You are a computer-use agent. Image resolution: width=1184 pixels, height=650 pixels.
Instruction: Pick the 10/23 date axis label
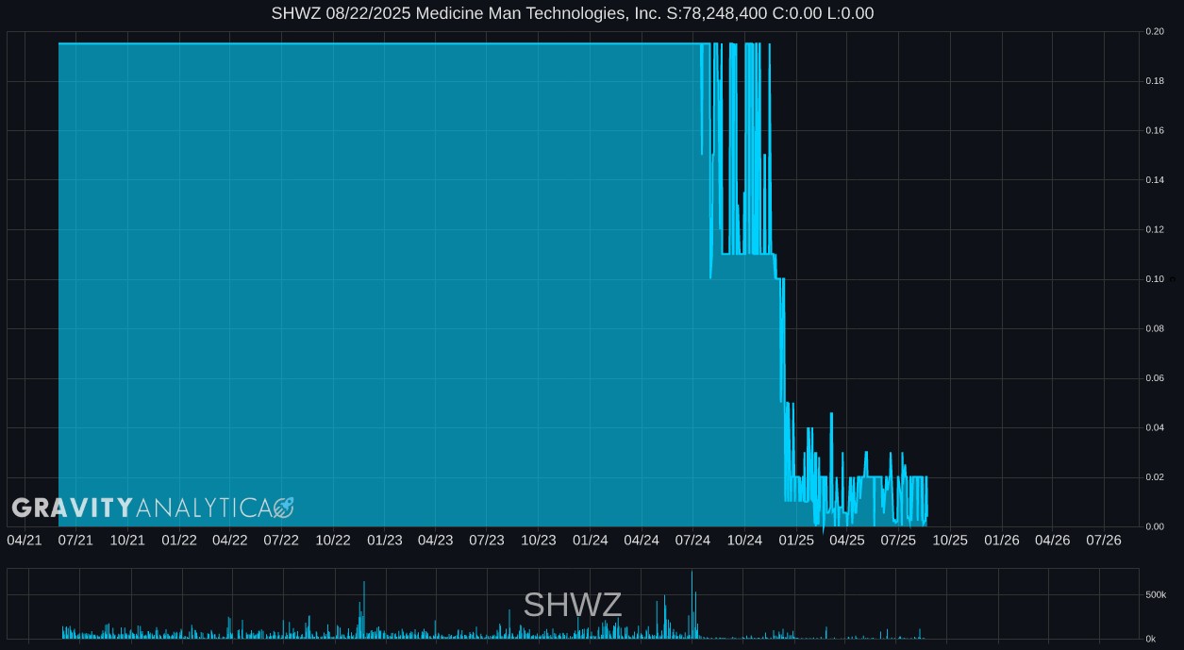tap(539, 540)
